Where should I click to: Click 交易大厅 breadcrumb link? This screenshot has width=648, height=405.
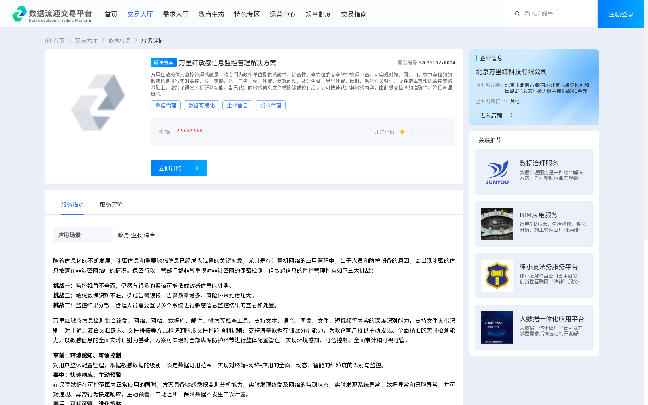(86, 40)
